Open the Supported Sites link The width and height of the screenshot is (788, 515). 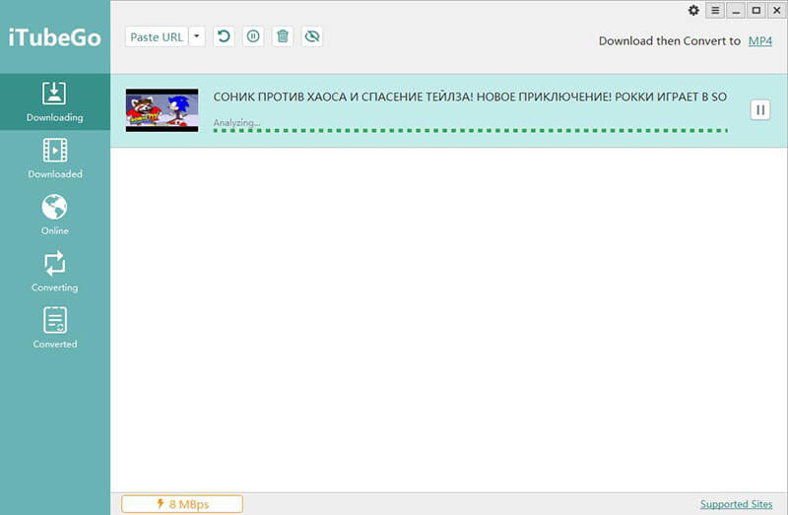coord(736,504)
